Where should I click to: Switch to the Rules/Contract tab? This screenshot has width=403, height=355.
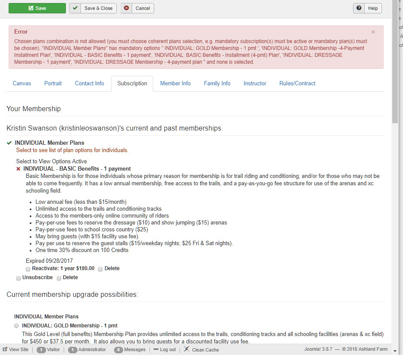(x=298, y=83)
